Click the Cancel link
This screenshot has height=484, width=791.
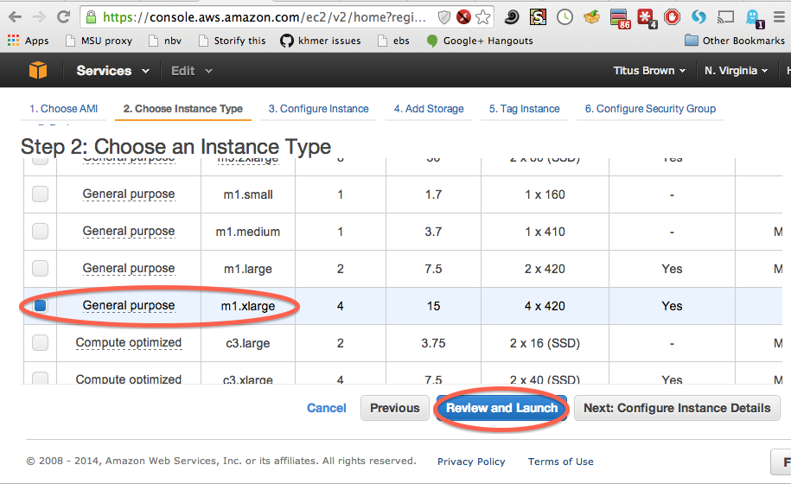[327, 408]
